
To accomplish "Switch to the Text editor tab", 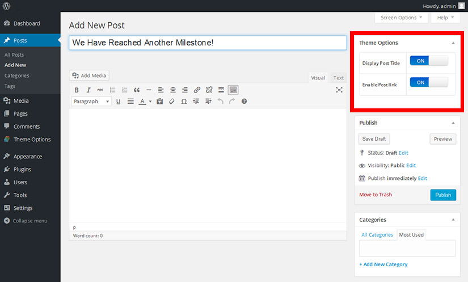I will click(x=339, y=78).
